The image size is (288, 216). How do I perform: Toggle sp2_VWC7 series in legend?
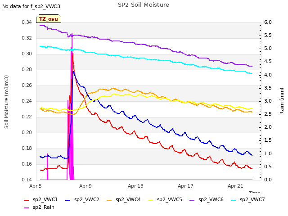pos(248,199)
